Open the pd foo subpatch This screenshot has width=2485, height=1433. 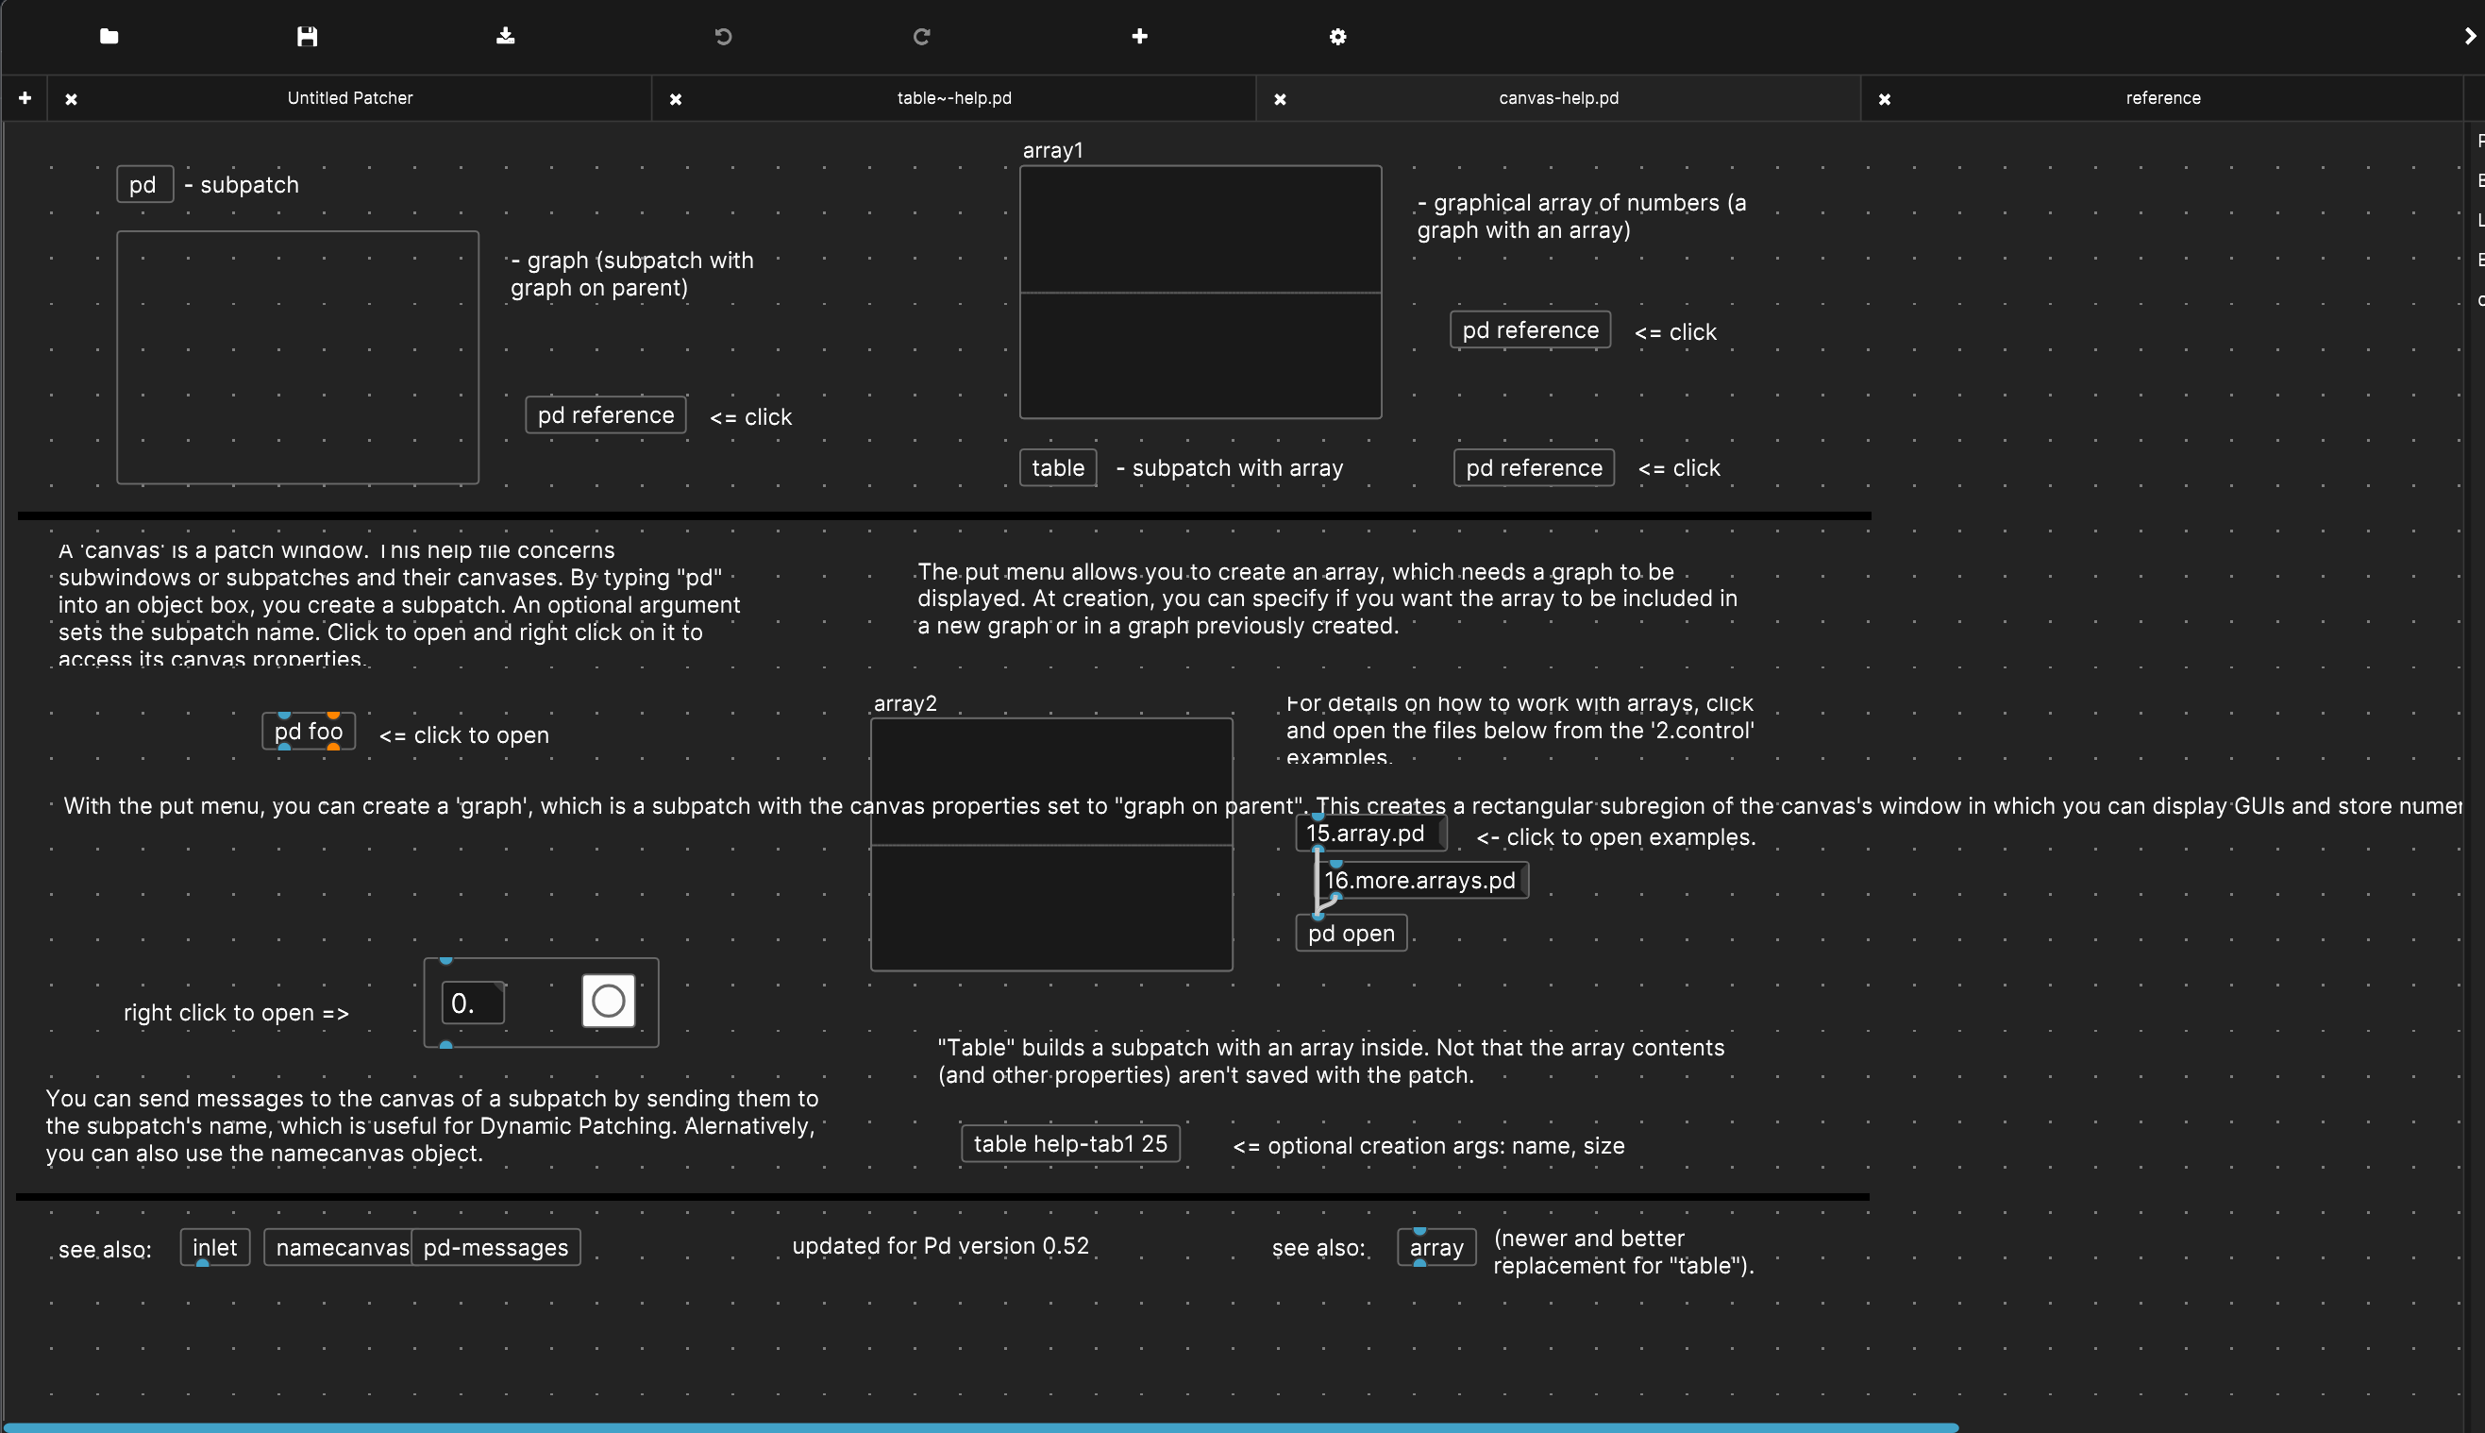tap(308, 732)
